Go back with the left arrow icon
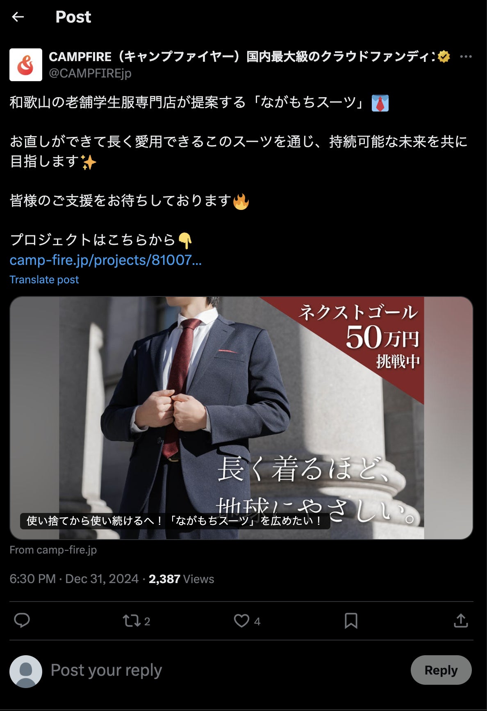The width and height of the screenshot is (487, 711). tap(18, 17)
